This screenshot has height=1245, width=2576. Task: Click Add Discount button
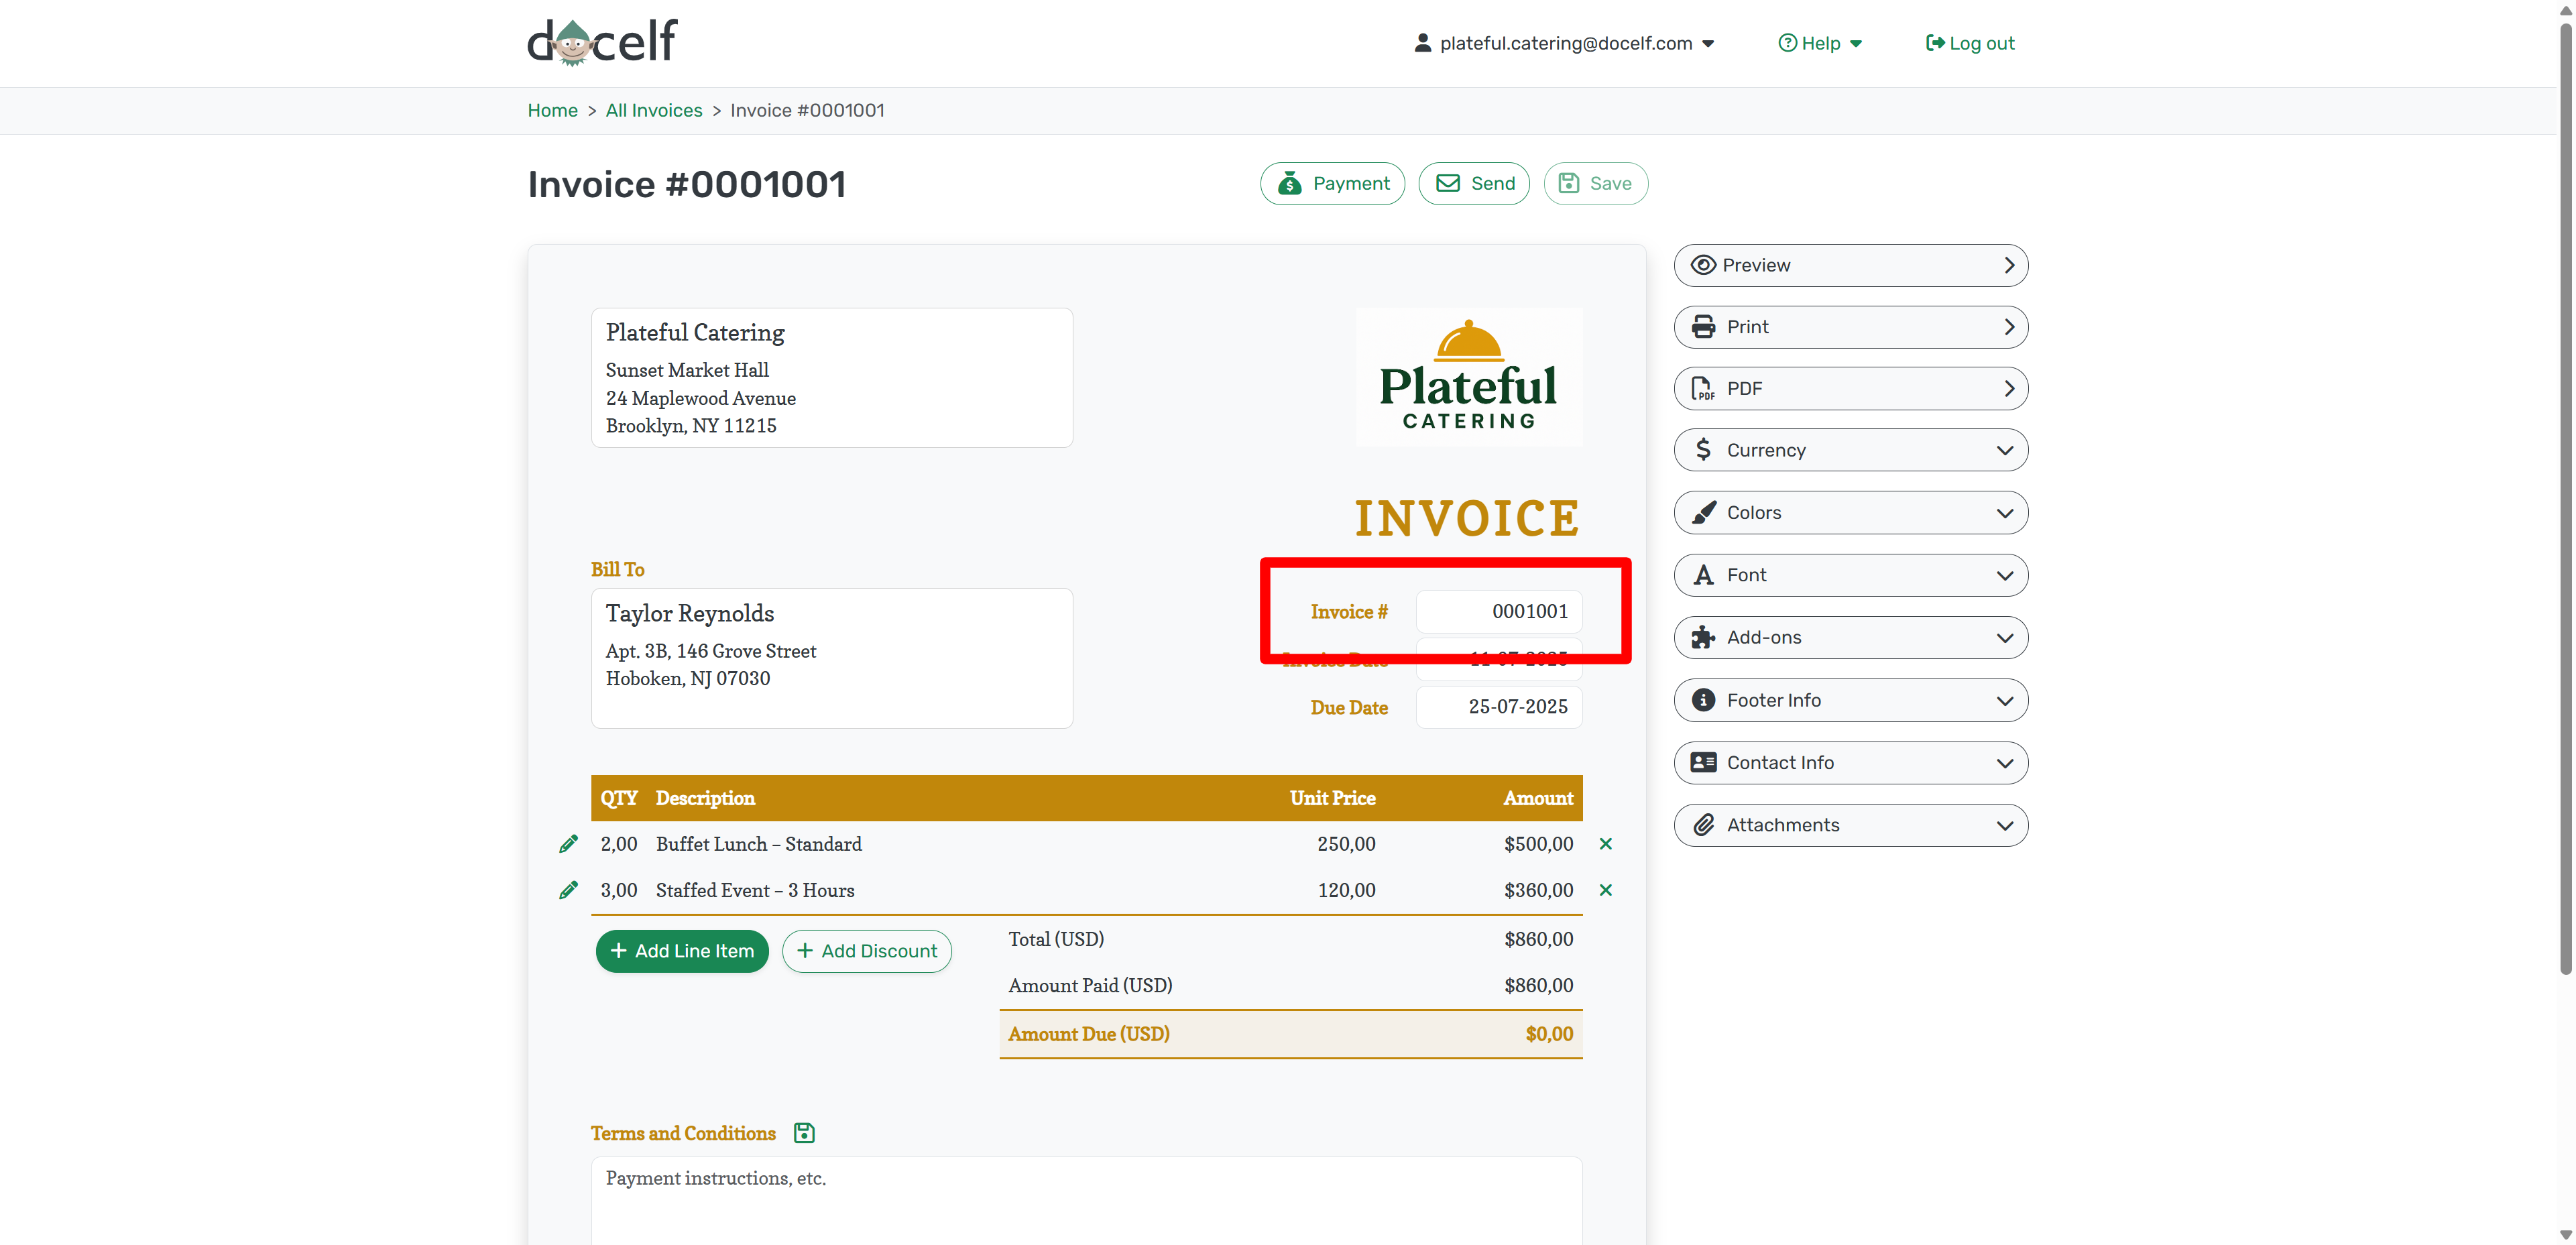866,951
